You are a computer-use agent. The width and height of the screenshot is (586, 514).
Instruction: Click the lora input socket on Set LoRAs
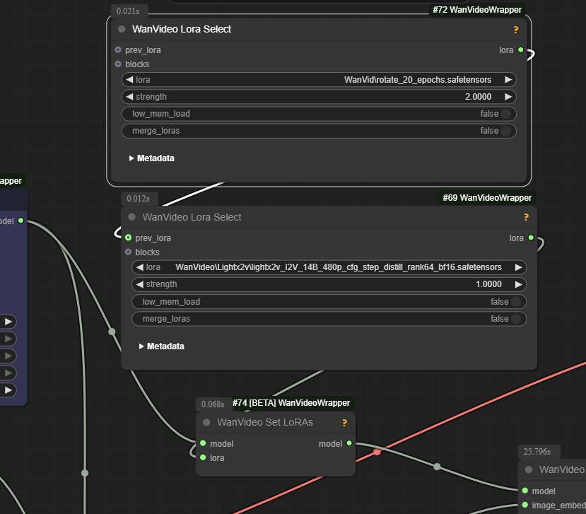203,457
